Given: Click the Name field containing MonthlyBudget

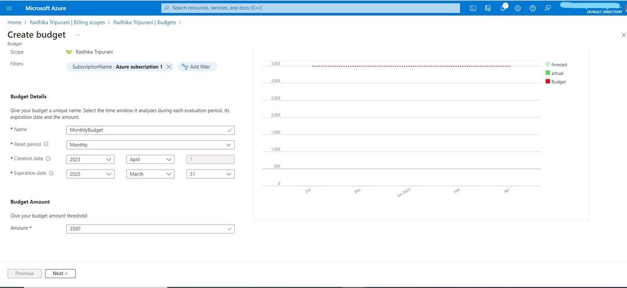Looking at the screenshot, I should click(151, 130).
